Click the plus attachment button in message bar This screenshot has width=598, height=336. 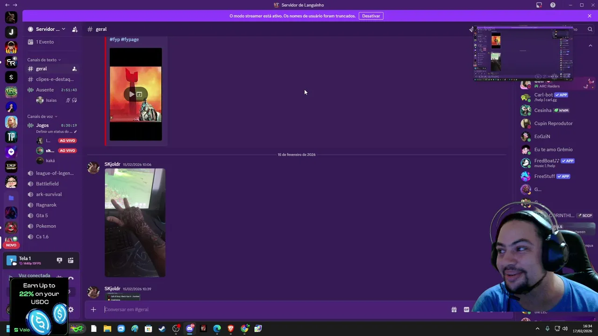pyautogui.click(x=93, y=309)
